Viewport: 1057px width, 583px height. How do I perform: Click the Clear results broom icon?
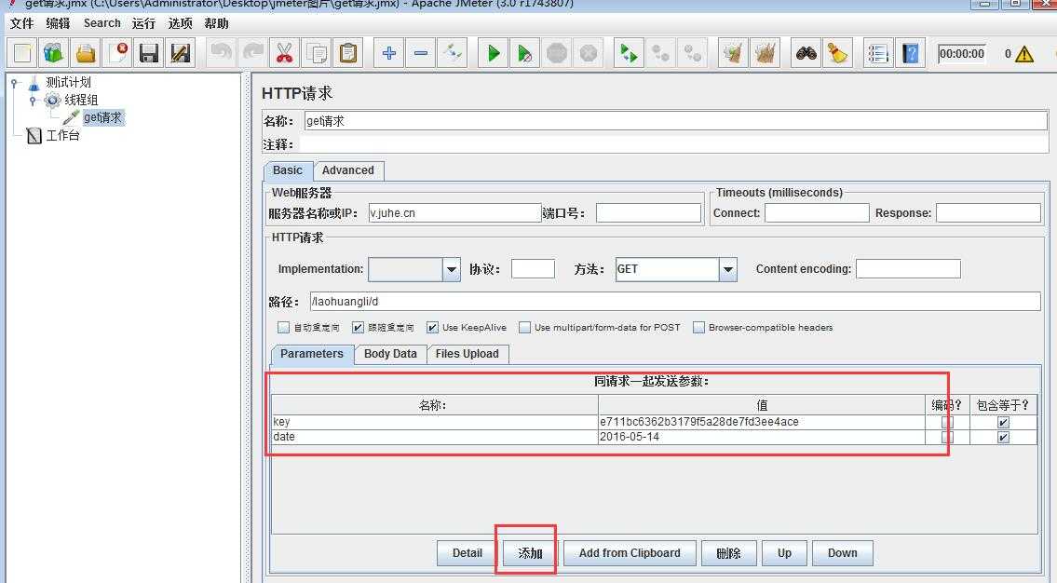click(733, 53)
